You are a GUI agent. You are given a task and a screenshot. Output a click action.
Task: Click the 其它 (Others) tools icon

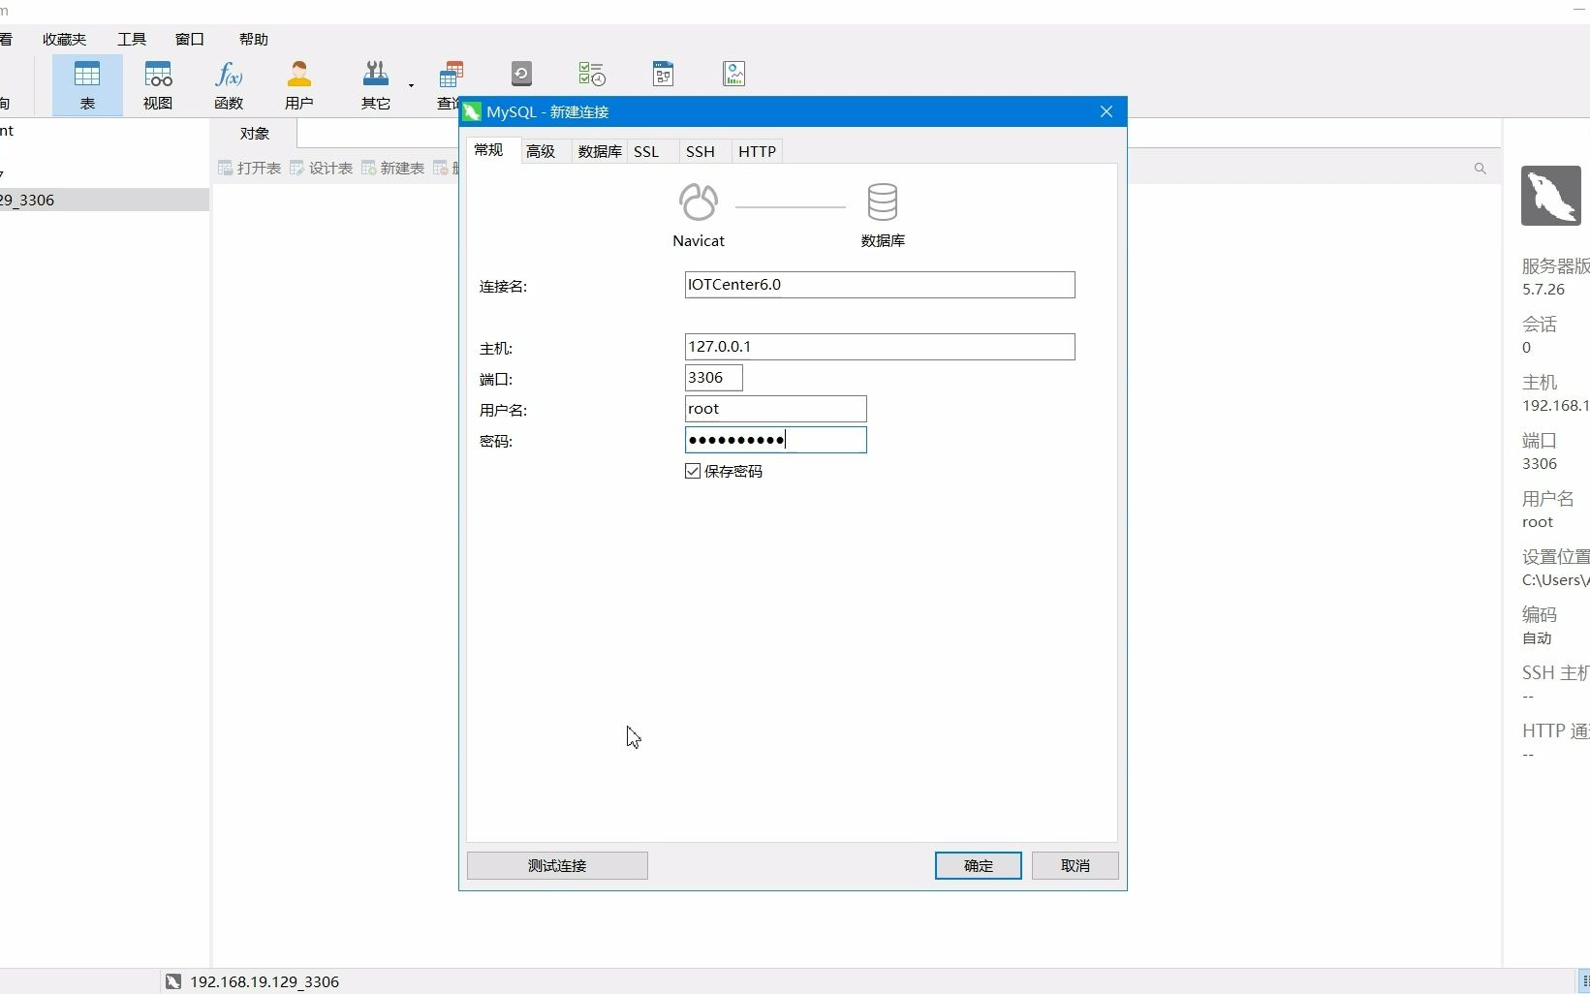point(376,85)
